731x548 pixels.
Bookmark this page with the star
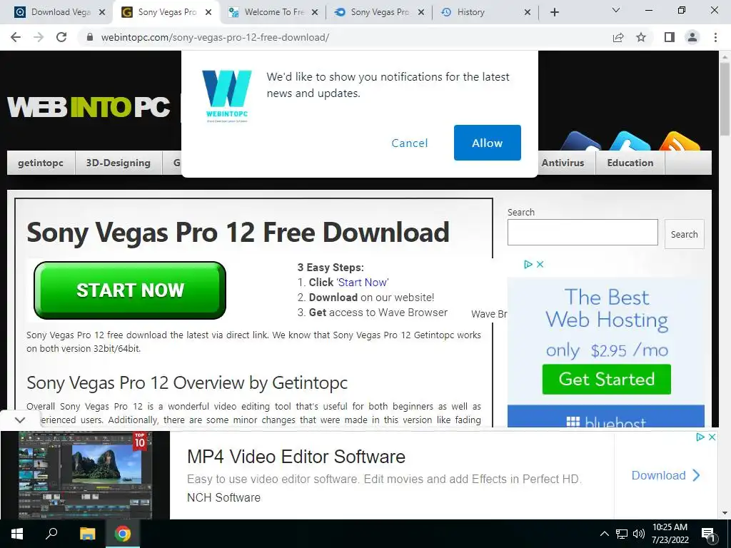[x=641, y=37]
